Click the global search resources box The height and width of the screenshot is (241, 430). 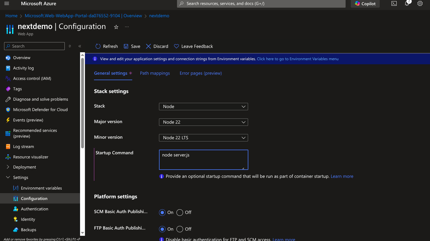pyautogui.click(x=261, y=4)
